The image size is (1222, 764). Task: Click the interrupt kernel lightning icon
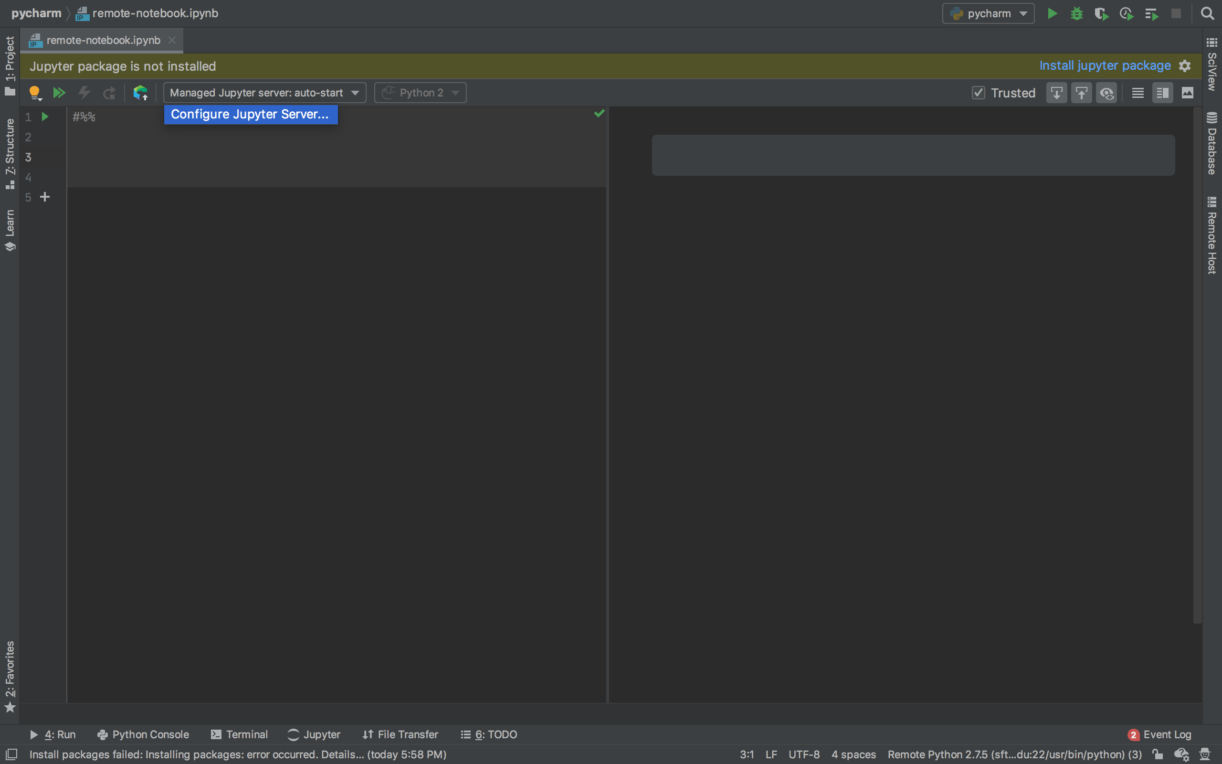point(84,93)
